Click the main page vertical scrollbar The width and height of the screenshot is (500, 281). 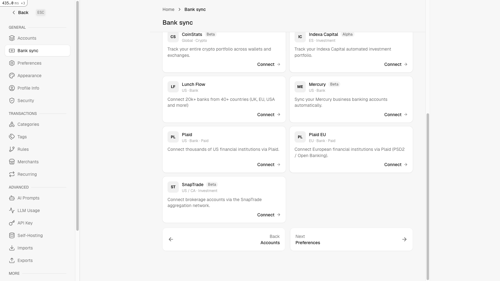click(x=428, y=197)
